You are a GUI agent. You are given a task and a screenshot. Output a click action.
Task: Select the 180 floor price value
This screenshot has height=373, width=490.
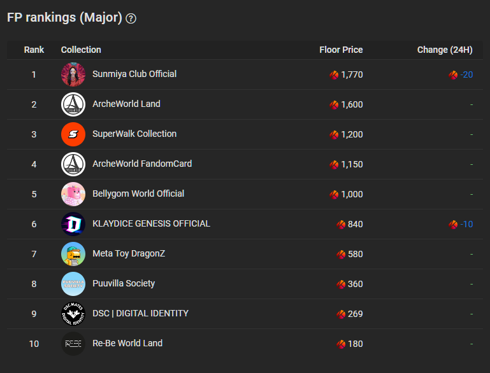(x=356, y=344)
